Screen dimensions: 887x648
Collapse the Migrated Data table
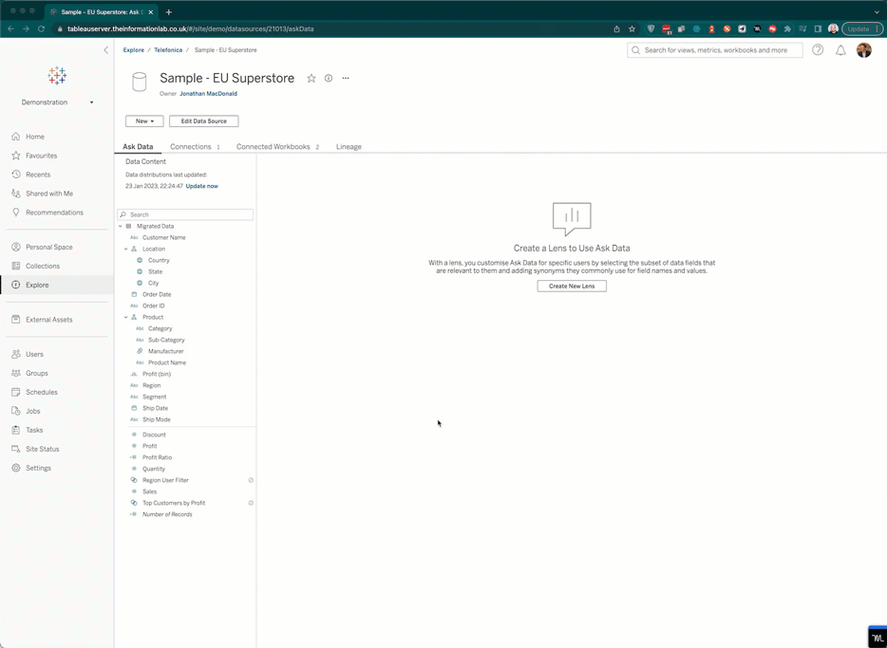point(121,226)
